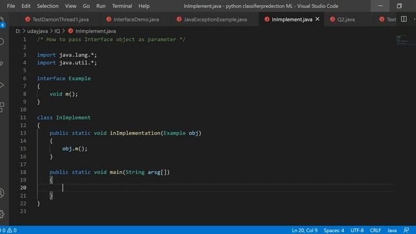Click the inImplementation method name
Screen dimensions: 416x234
pyautogui.click(x=135, y=133)
